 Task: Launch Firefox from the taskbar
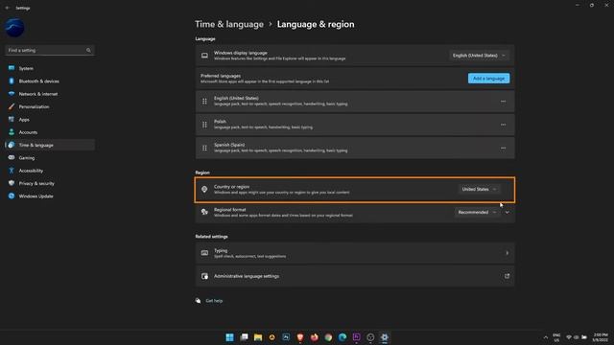coord(315,337)
